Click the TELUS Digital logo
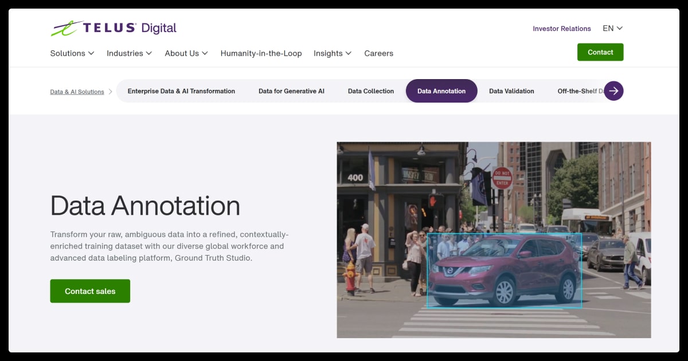This screenshot has width=688, height=361. click(x=113, y=28)
